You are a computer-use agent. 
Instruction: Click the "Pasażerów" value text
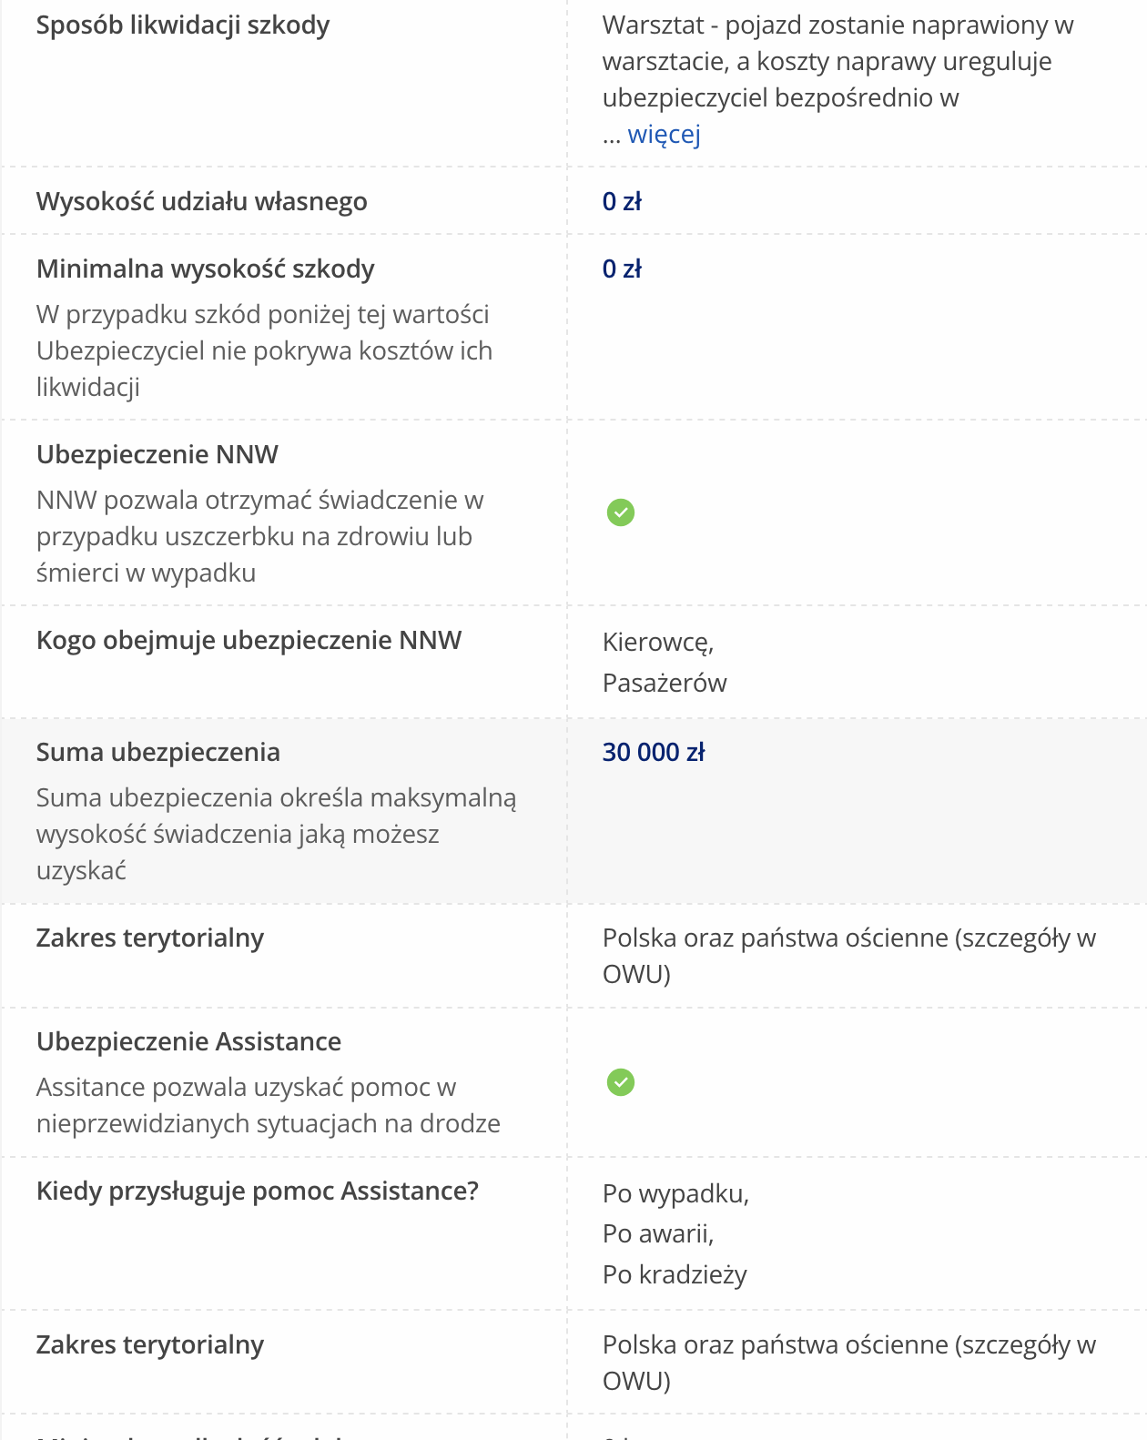pos(665,684)
